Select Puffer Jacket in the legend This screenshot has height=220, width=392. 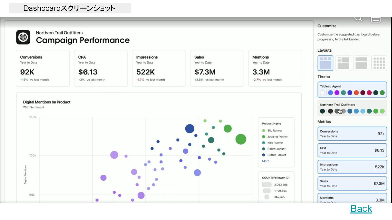coord(274,155)
